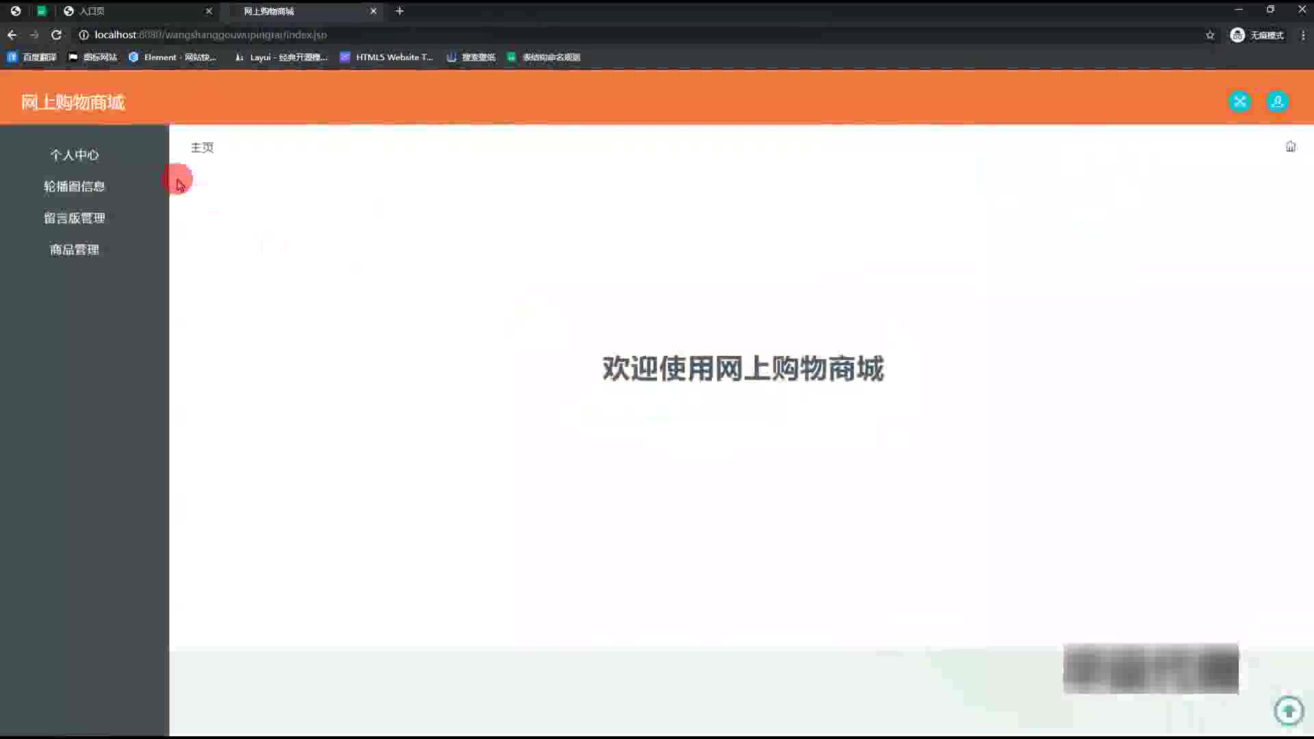View site info icon in address bar

pyautogui.click(x=83, y=35)
